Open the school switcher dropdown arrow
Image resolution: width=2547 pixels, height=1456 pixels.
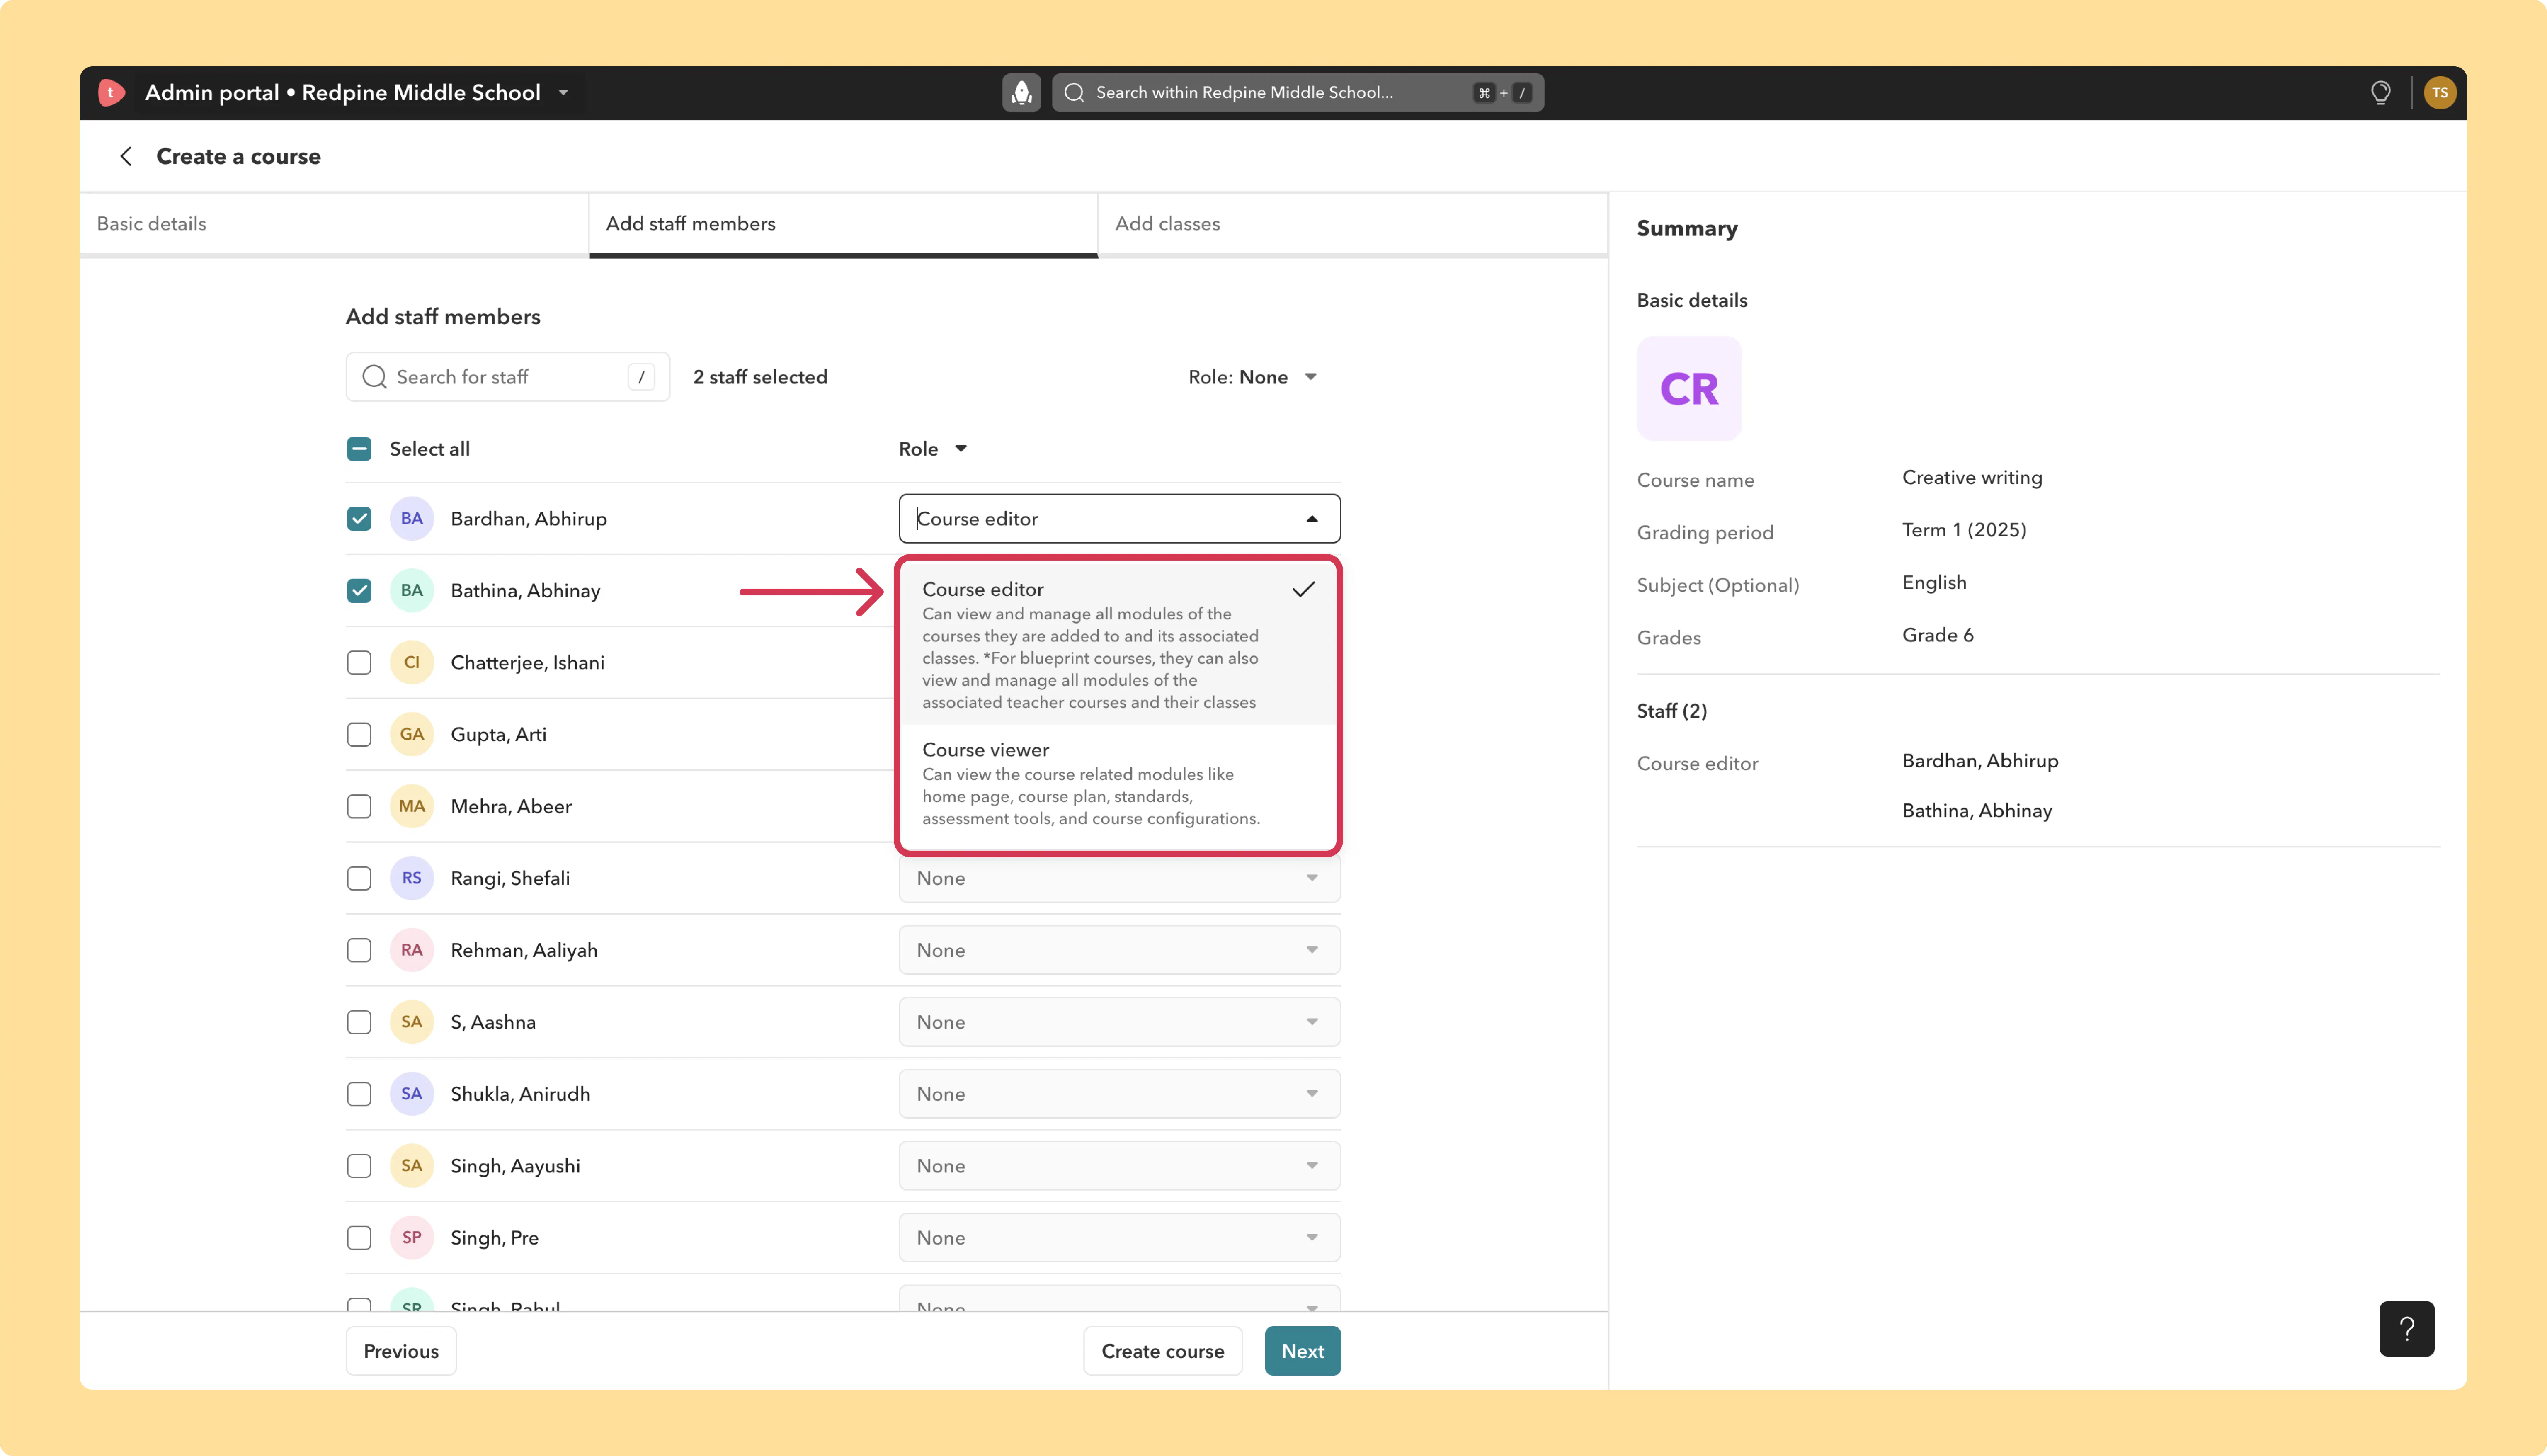pos(564,93)
